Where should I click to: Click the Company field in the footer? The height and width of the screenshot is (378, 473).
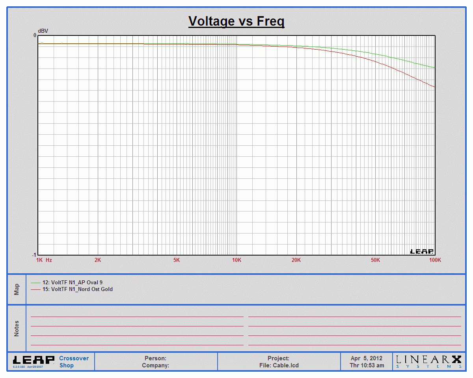[155, 365]
